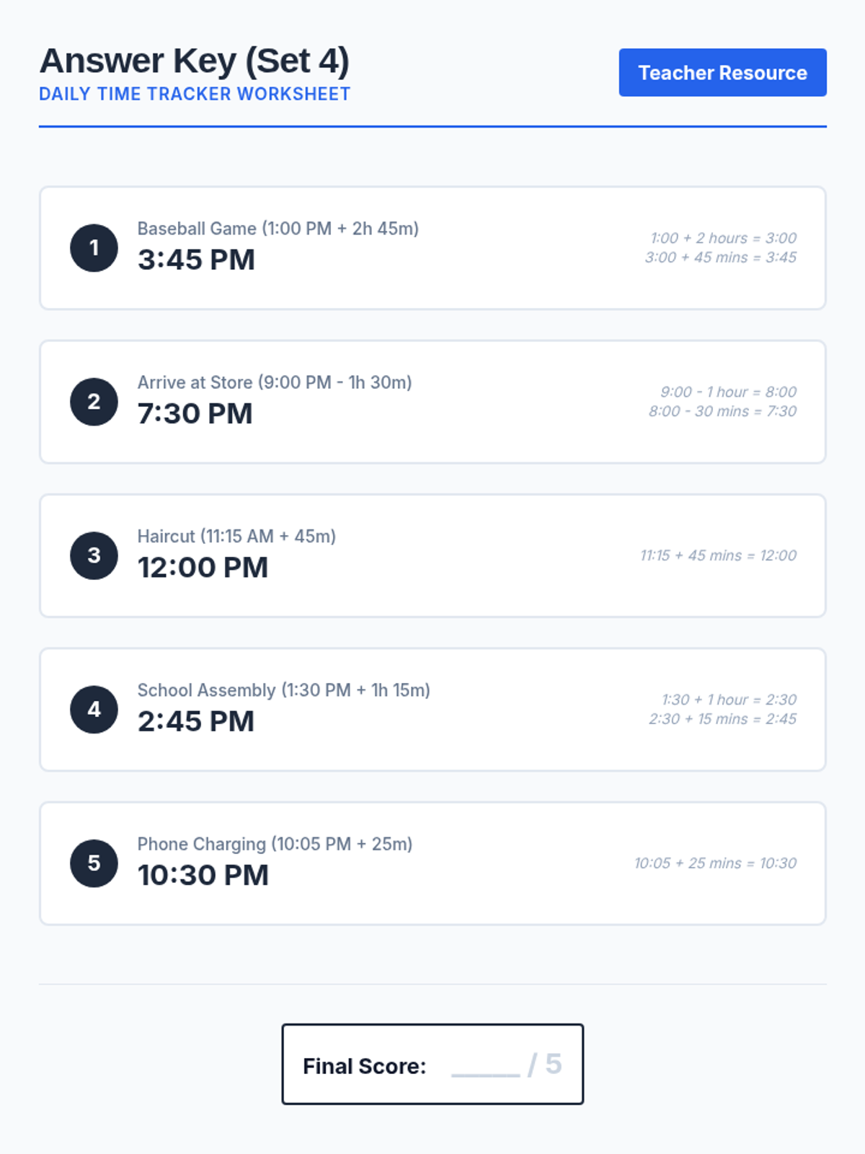The image size is (865, 1154).
Task: Click the School Assembly question label
Action: (x=283, y=690)
